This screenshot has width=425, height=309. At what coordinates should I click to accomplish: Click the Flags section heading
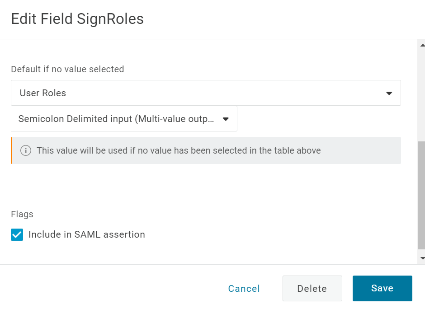tap(22, 214)
